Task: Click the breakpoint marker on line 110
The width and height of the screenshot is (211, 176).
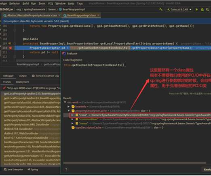Action: (11, 48)
